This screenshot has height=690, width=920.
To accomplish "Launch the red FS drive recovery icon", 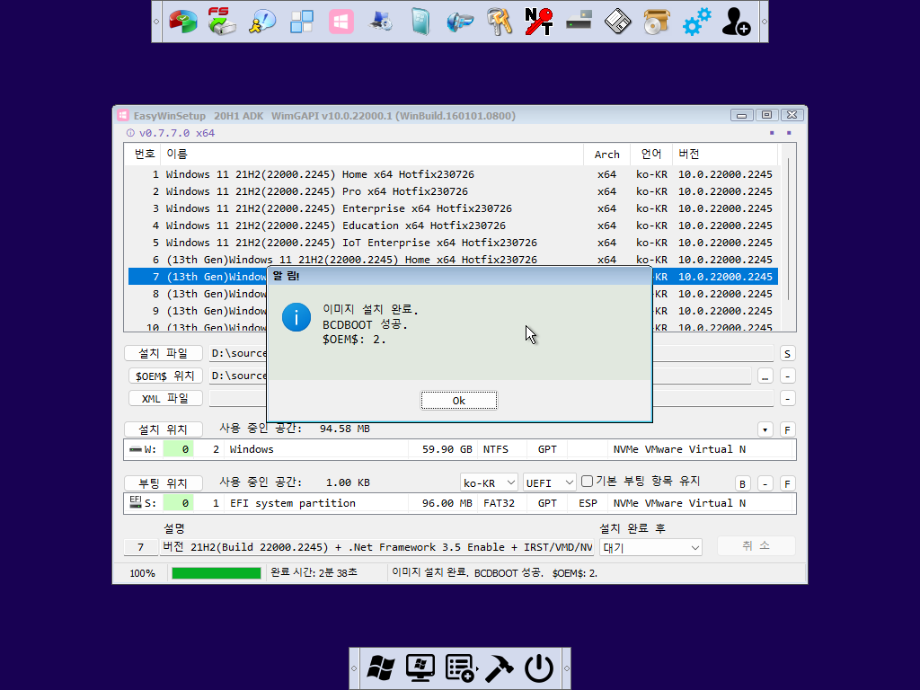I will (x=222, y=22).
